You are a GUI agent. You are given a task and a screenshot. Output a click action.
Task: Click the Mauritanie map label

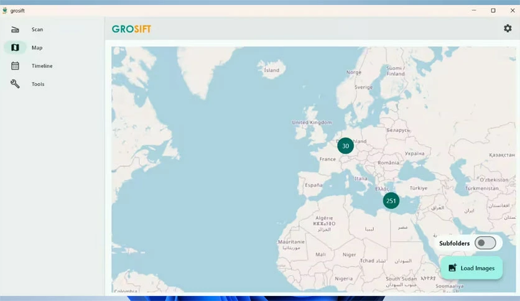[291, 242]
